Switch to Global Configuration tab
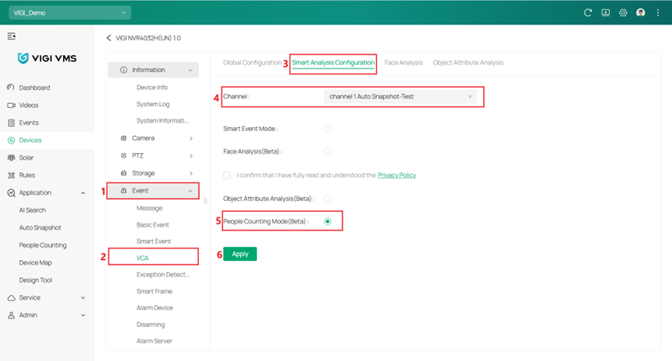Viewport: 672px width, 361px height. (252, 63)
